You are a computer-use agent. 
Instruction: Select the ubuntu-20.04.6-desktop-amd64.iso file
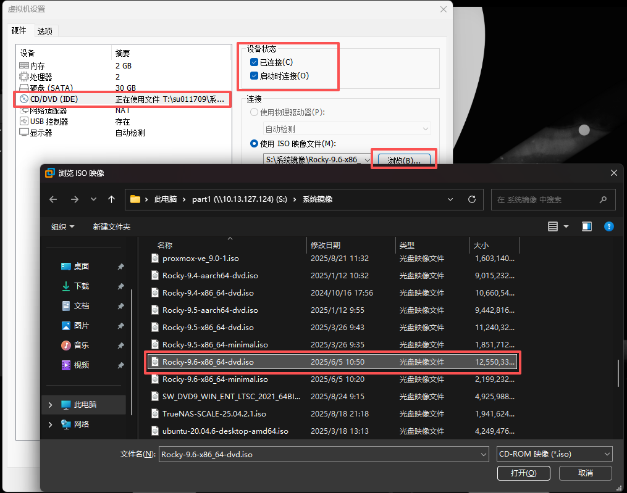(x=225, y=431)
